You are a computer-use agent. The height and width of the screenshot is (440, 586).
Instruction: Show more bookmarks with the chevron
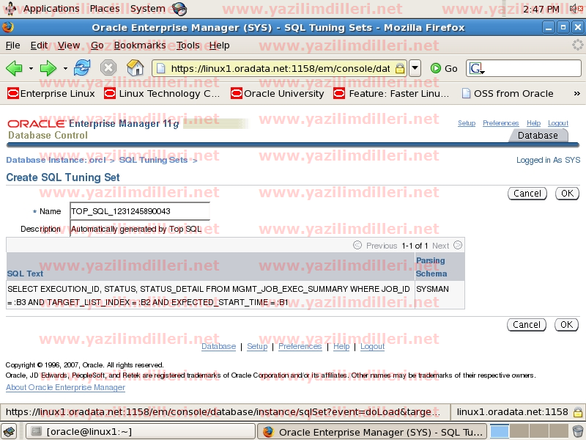pyautogui.click(x=576, y=94)
